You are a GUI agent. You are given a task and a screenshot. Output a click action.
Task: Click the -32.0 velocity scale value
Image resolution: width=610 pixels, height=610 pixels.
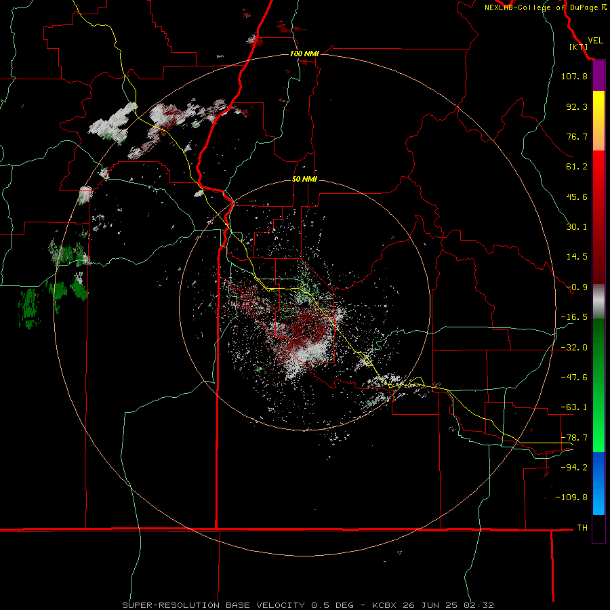pos(574,348)
